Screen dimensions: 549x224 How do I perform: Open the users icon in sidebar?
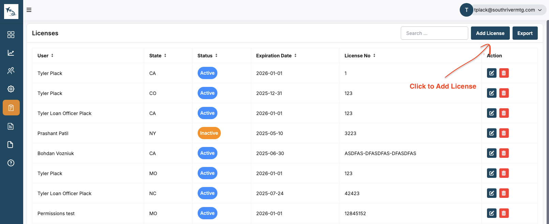pyautogui.click(x=11, y=71)
